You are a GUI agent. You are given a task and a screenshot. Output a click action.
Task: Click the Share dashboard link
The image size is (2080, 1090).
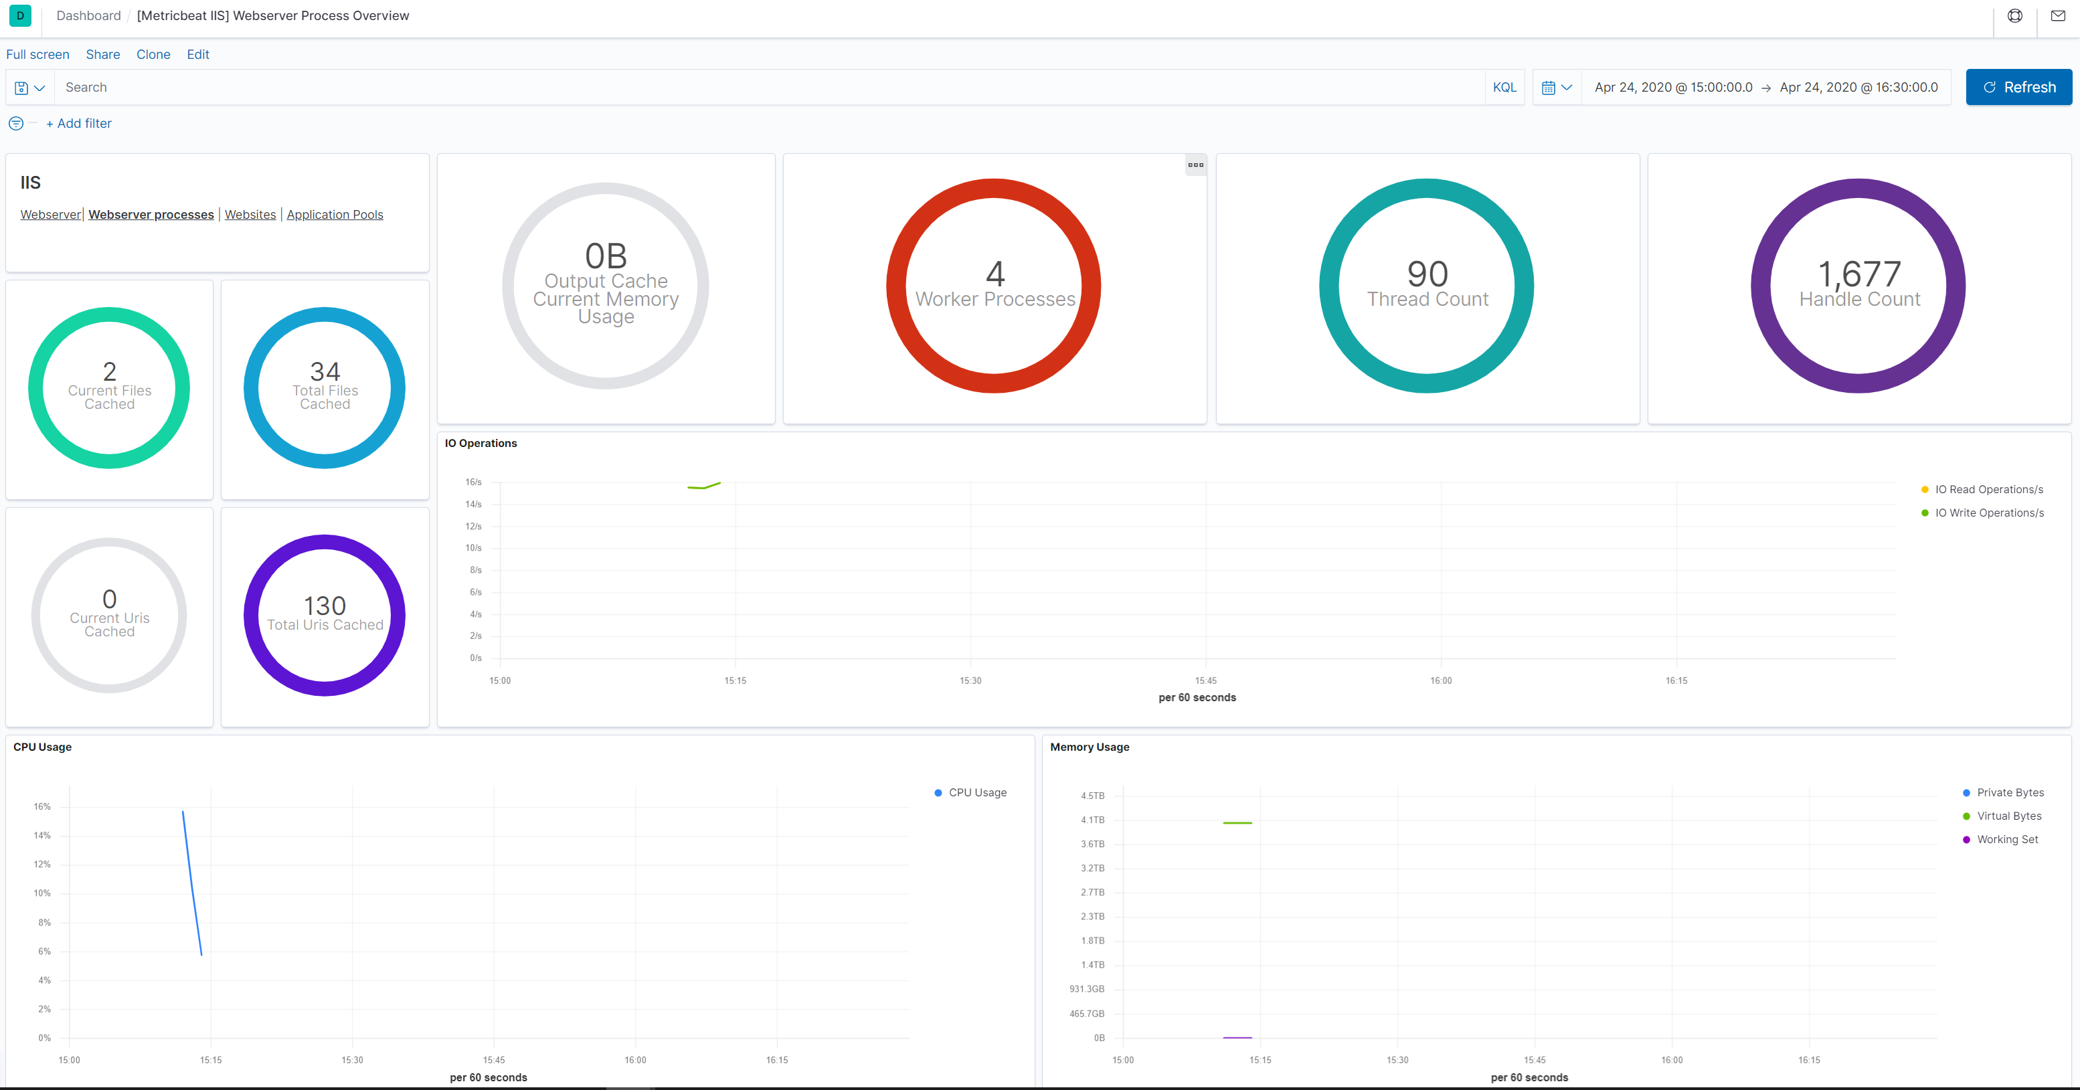click(102, 55)
